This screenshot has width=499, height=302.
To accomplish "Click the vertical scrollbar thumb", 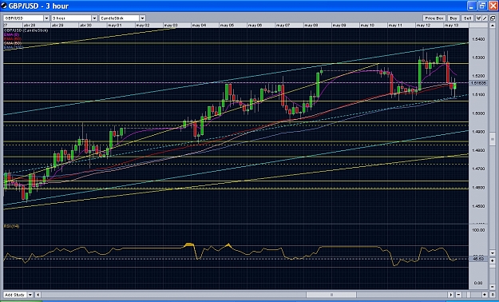I will (493, 139).
